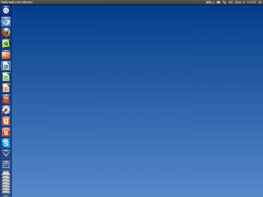This screenshot has height=197, width=263.
Task: Open the session gear menu
Action: click(260, 2)
